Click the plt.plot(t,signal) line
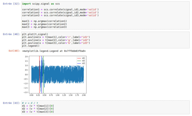Viewport: 192px width, 116px height. pos(35,34)
